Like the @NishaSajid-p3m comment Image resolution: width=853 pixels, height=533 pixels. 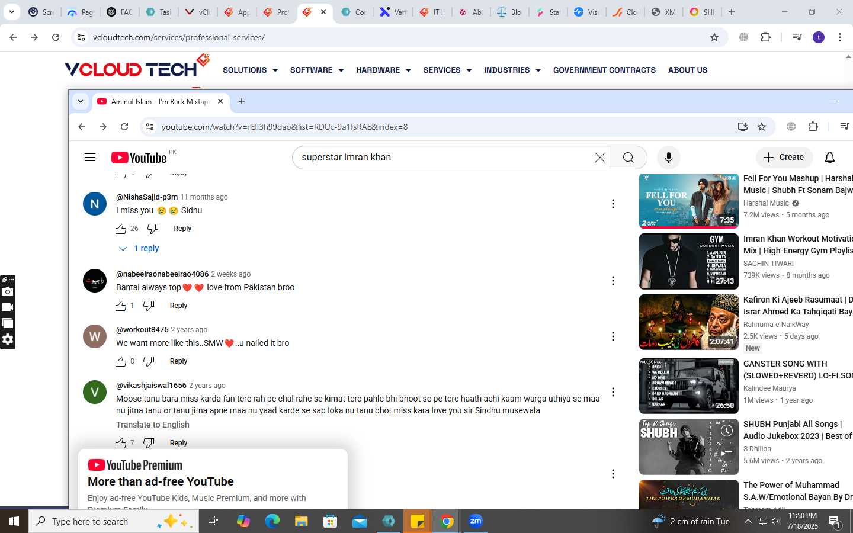(x=121, y=229)
